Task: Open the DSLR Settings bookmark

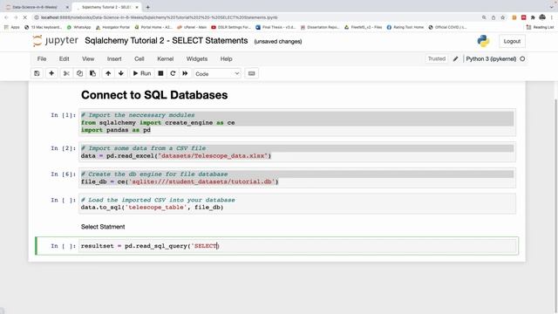Action: tap(231, 27)
